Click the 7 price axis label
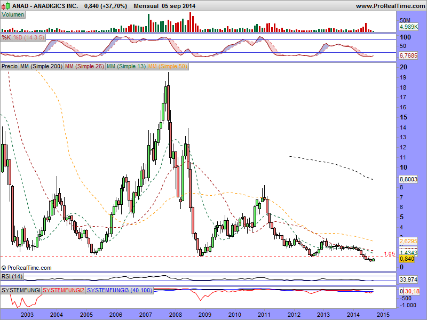The height and width of the screenshot is (320, 427). click(x=401, y=197)
